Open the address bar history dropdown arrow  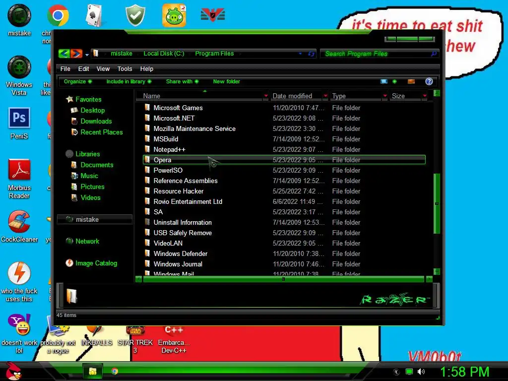click(300, 54)
